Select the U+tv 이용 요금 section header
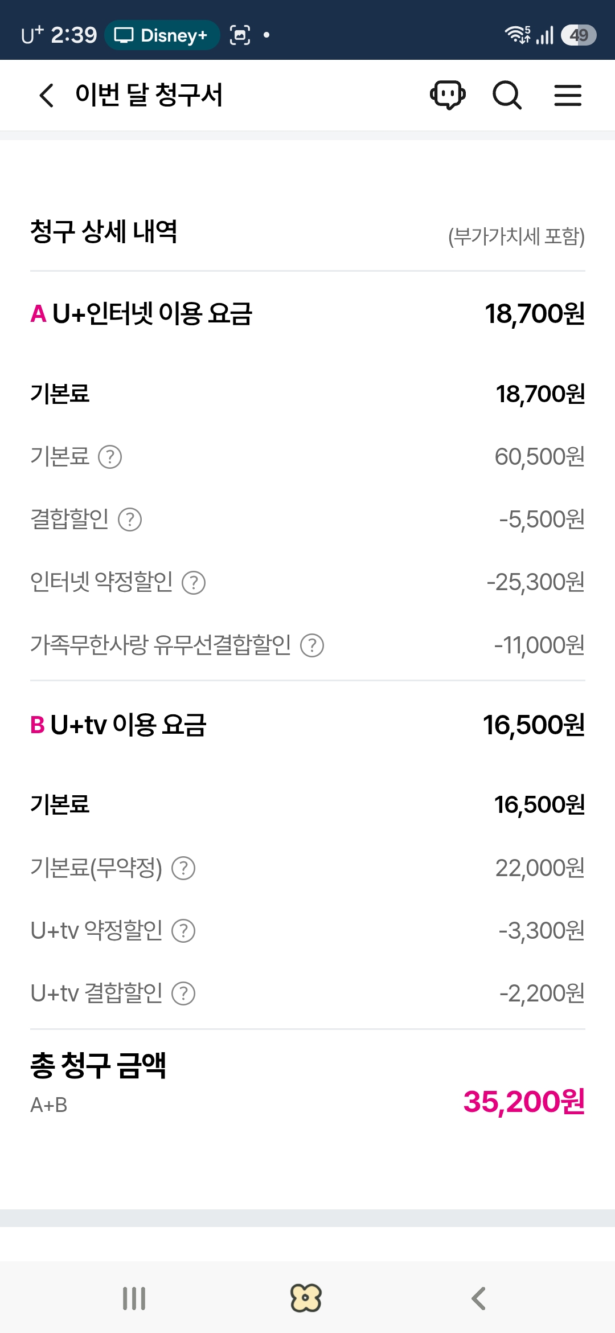 tap(118, 725)
